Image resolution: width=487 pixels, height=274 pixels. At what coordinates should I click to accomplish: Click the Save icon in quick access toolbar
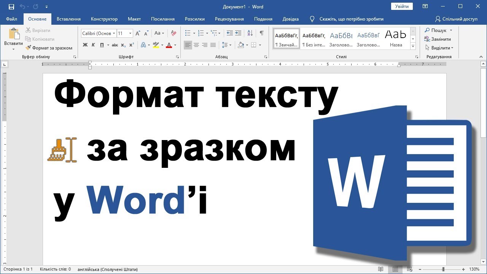click(x=11, y=6)
